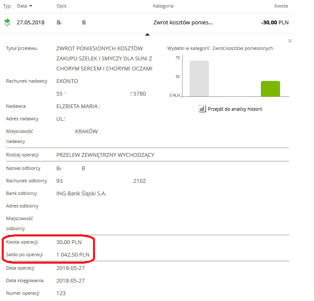Image resolution: width=314 pixels, height=301 pixels.
Task: Collapse details using the black triangle
Action: [147, 35]
